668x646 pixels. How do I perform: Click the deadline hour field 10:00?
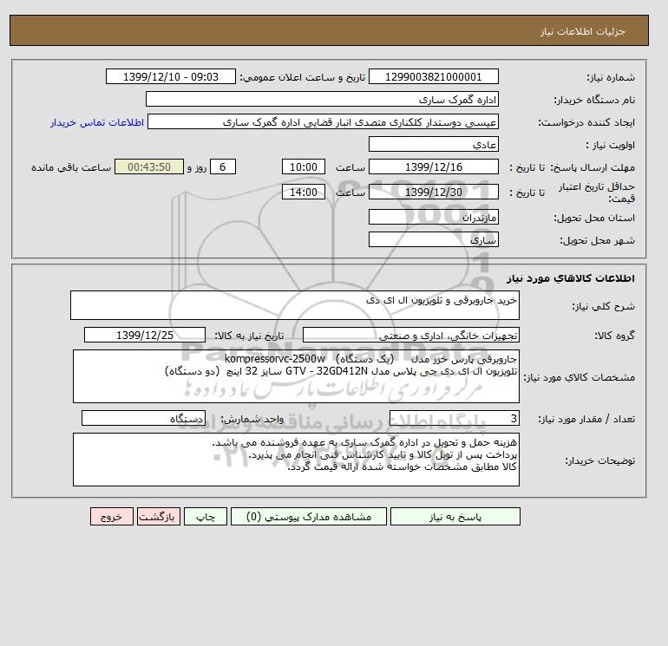[304, 167]
